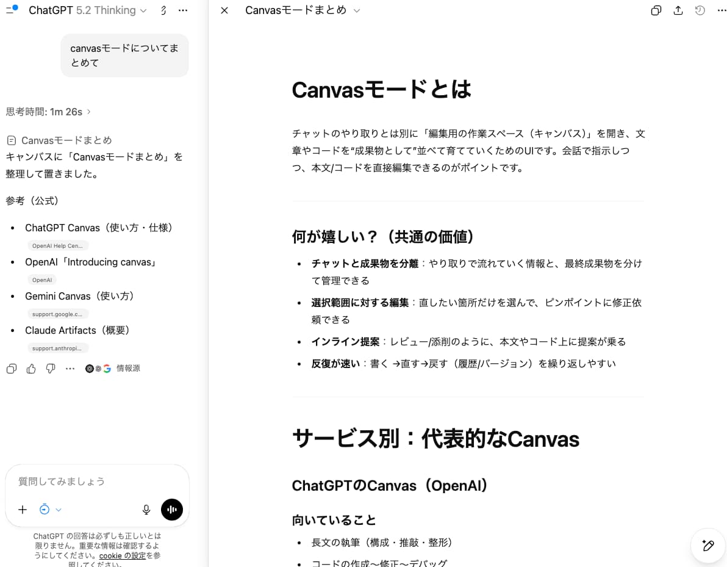727x567 pixels.
Task: Open the chat header more options menu
Action: [183, 10]
